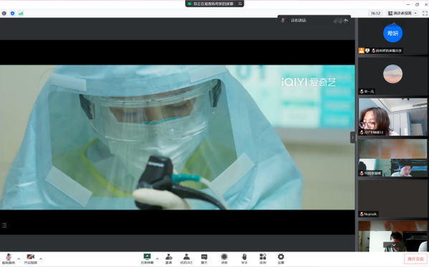The width and height of the screenshot is (429, 267).
Task: Open the Settings gear icon
Action: (x=280, y=258)
